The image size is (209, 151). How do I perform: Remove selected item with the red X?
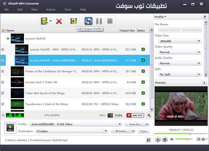59,21
